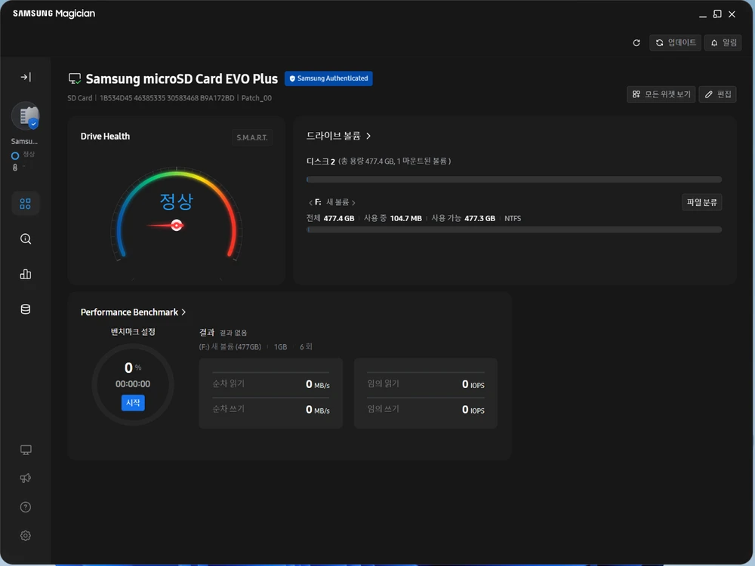This screenshot has height=566, width=755.
Task: Click the 정상 status indicator in sidebar
Action: coord(23,155)
